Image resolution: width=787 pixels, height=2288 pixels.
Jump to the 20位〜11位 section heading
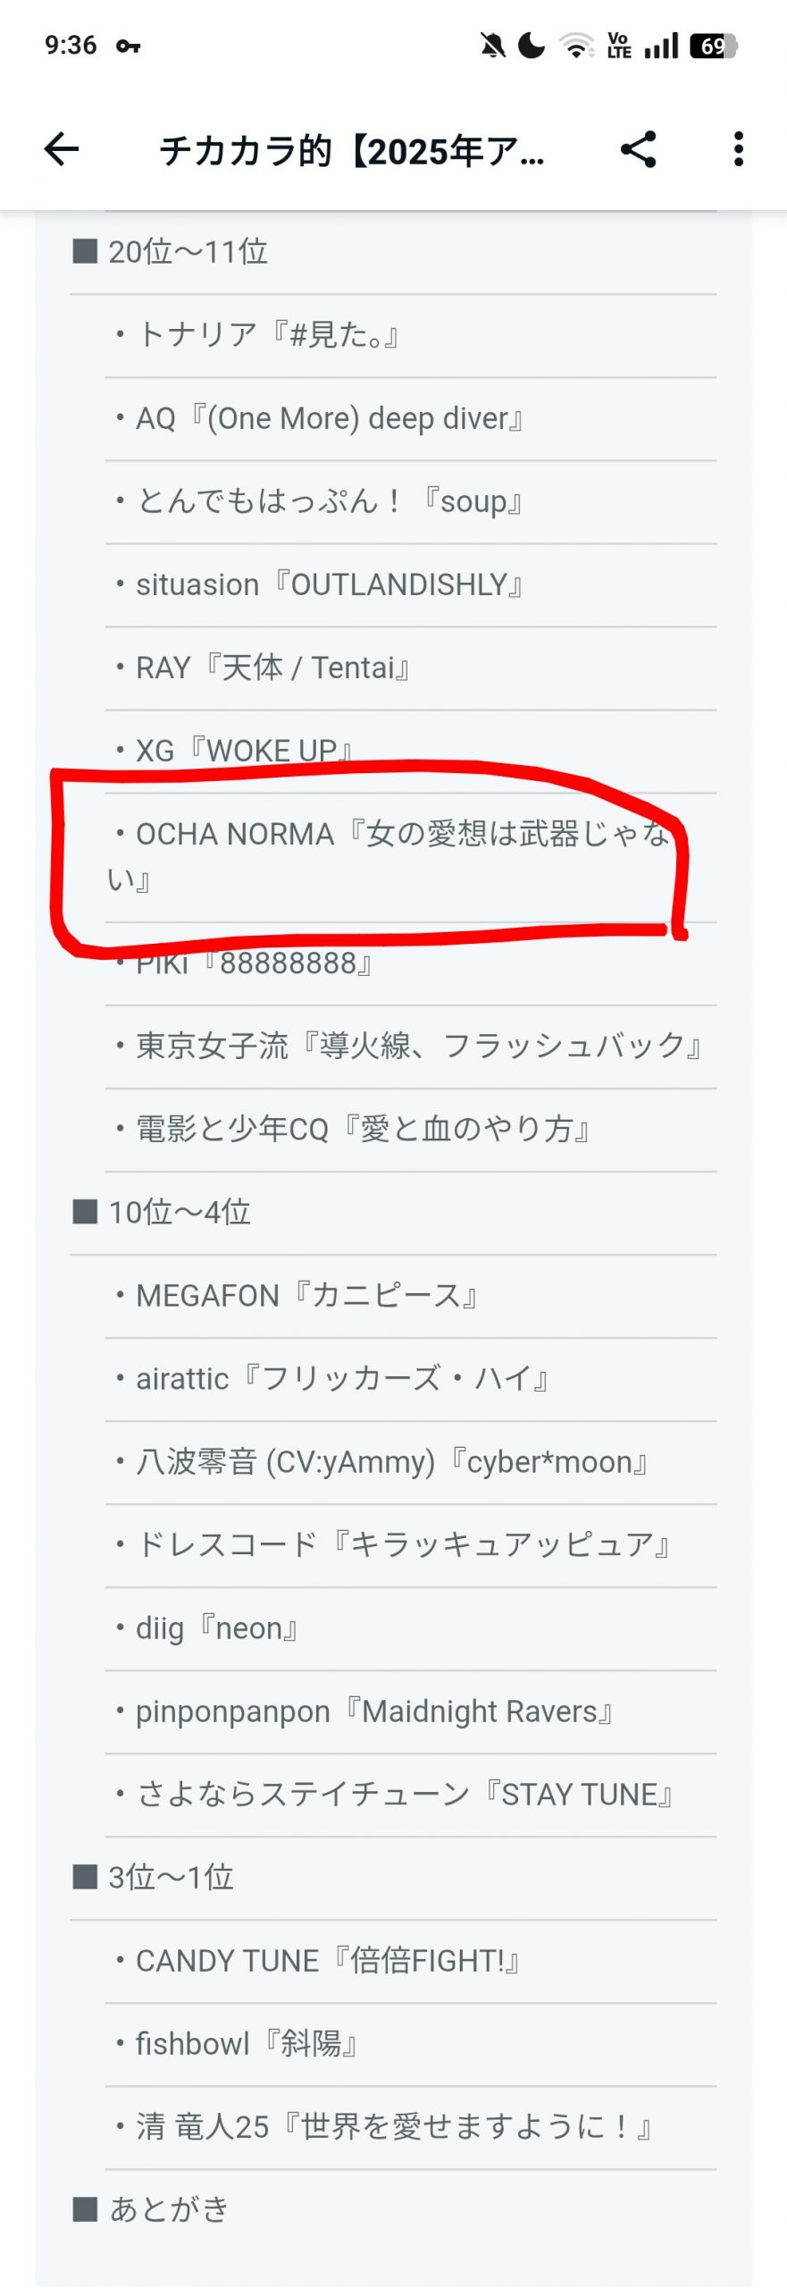point(188,252)
